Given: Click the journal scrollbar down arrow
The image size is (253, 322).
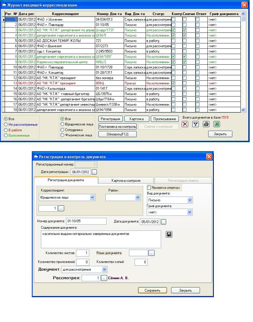Looking at the screenshot, I should pos(243,110).
